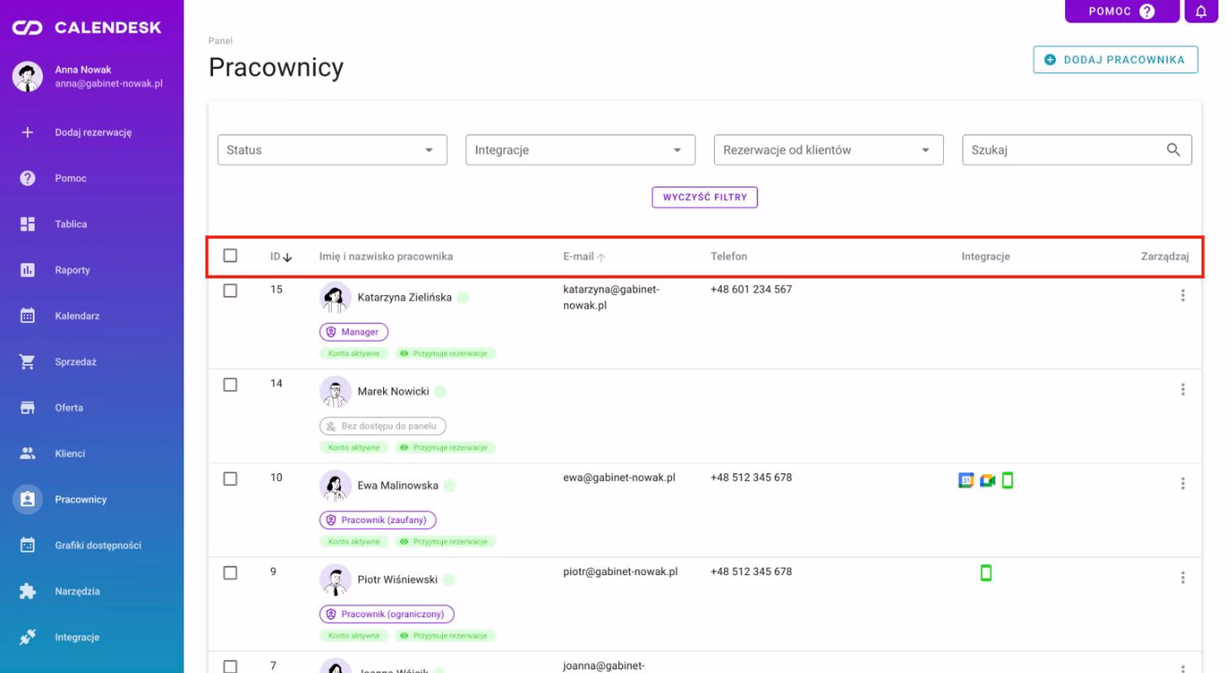Viewport: 1226px width, 673px height.
Task: Select checkbox for employee ID 14
Action: tap(231, 385)
